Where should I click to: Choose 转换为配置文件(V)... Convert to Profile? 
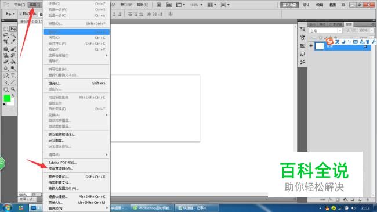(x=76, y=188)
